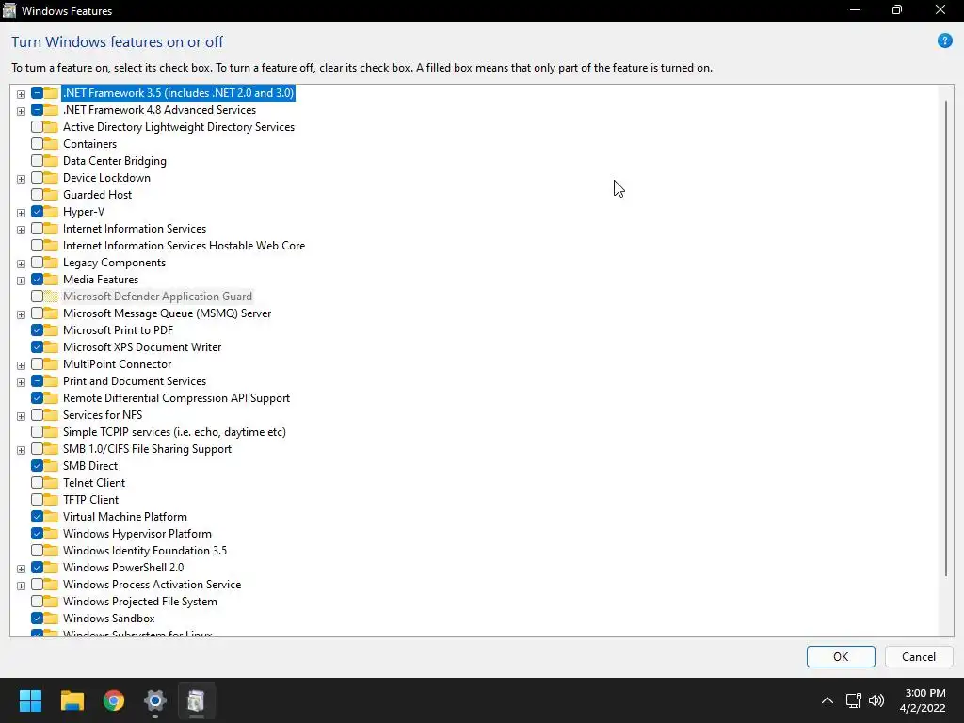Expand the Legacy Components node
The image size is (964, 723).
coord(21,264)
